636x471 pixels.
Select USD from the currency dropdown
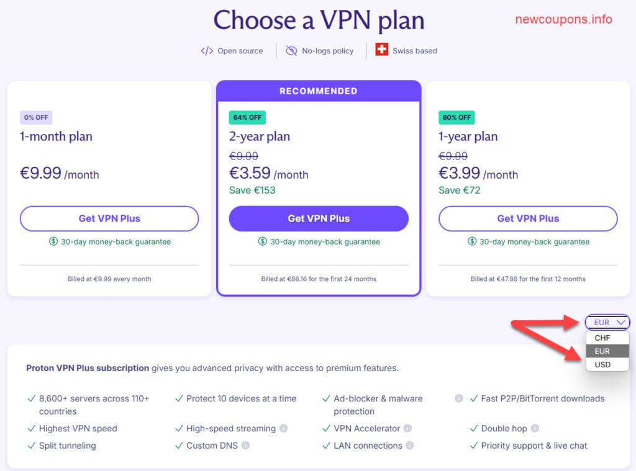click(x=602, y=364)
